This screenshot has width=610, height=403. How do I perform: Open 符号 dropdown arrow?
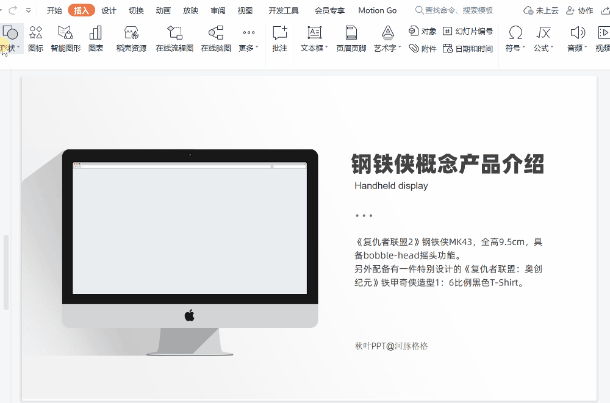523,48
